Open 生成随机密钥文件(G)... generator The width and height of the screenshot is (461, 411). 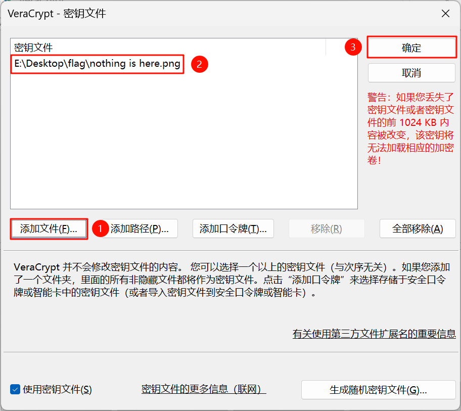click(379, 390)
